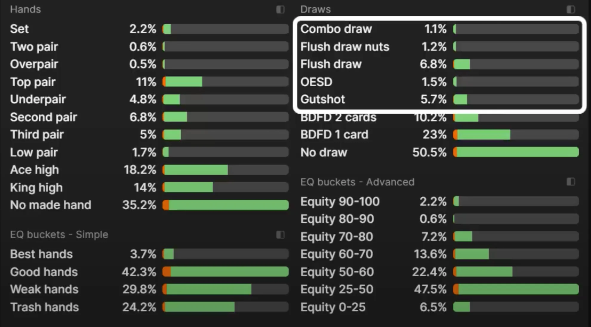Select the No made hand bar
This screenshot has width=591, height=327.
coord(225,205)
